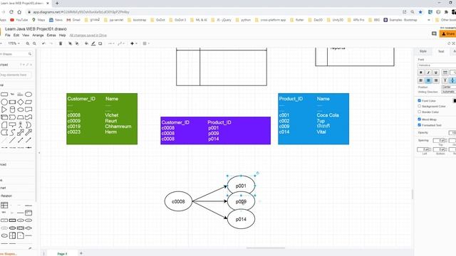Click the To Back toolbar icon
Screen dimensions: 456x256
pyautogui.click(x=77, y=43)
